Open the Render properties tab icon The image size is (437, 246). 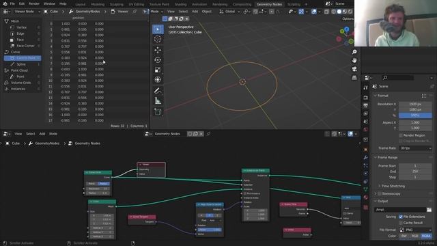tap(366, 98)
